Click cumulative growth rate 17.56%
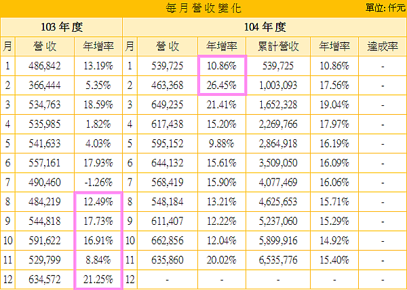The width and height of the screenshot is (407, 290). point(334,85)
